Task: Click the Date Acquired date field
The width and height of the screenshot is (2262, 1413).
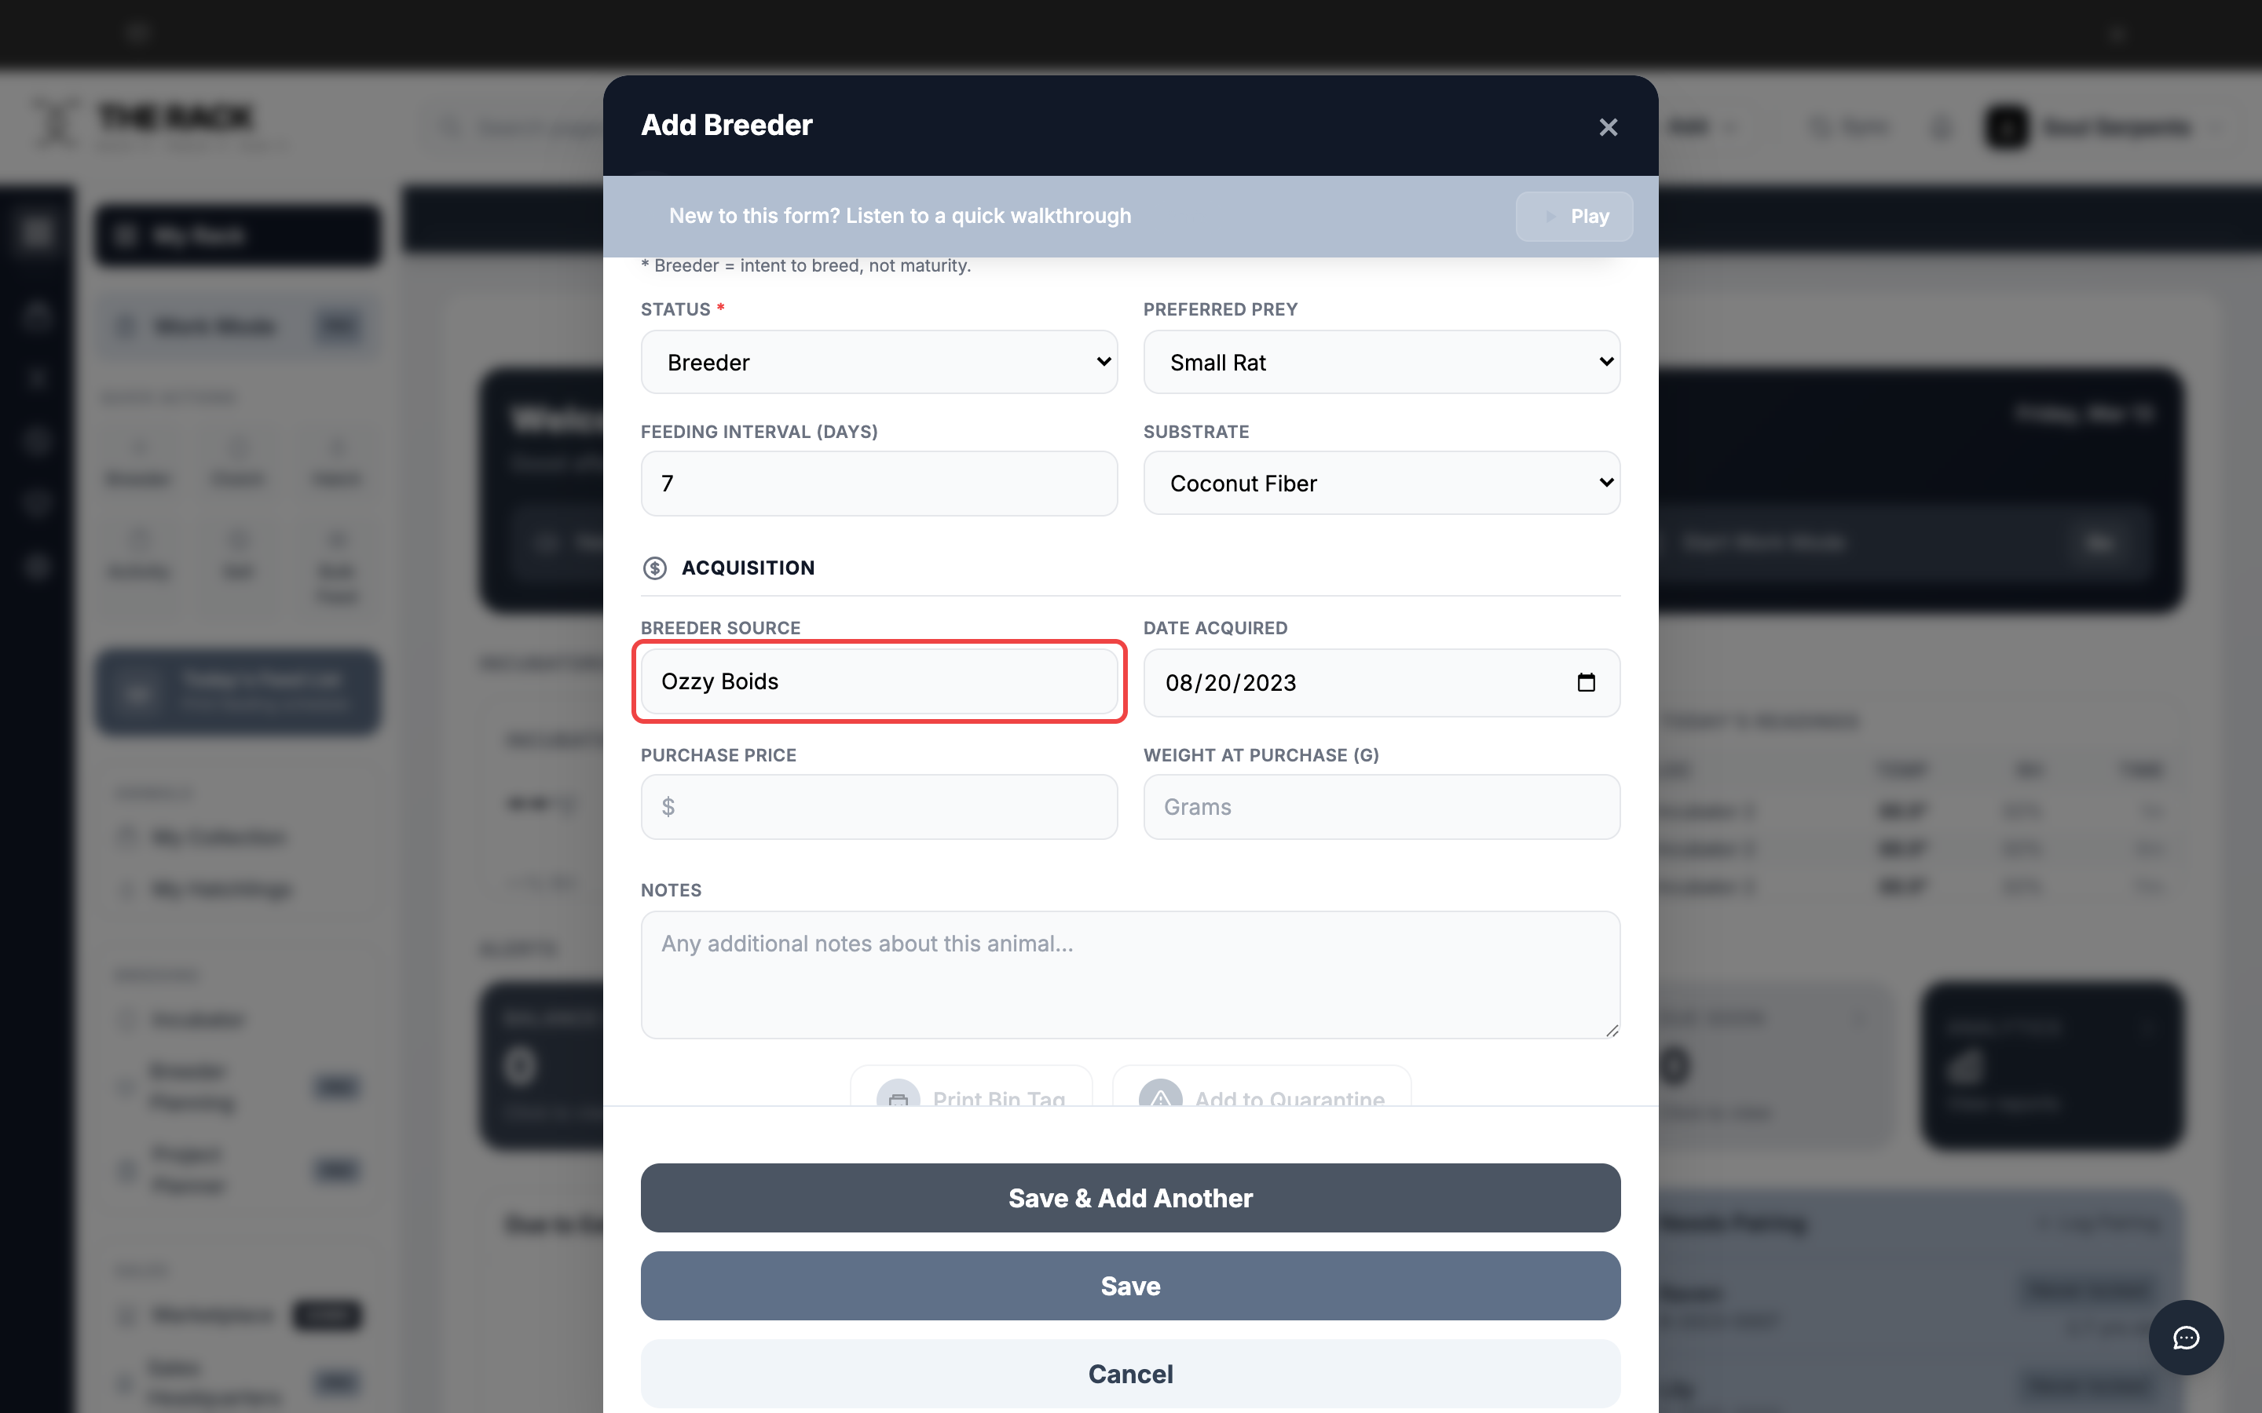Action: [1382, 682]
